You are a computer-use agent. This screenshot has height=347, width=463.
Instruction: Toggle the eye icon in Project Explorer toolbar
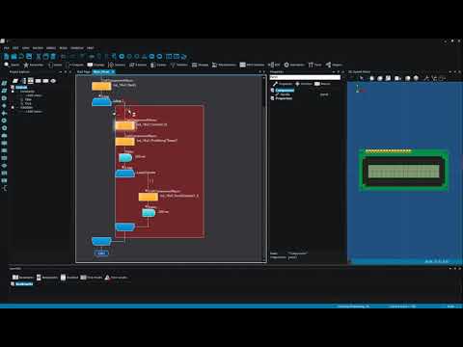pos(53,81)
